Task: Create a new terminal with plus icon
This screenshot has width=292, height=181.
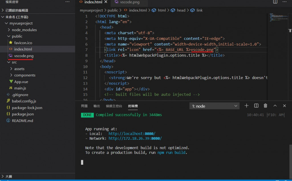Action: tap(246, 106)
